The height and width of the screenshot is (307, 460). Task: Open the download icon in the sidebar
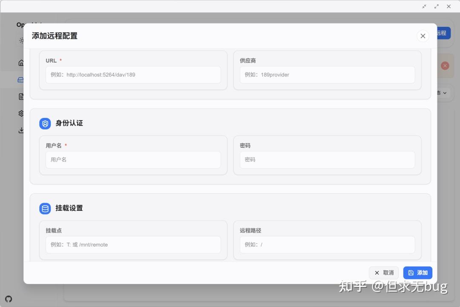point(21,130)
